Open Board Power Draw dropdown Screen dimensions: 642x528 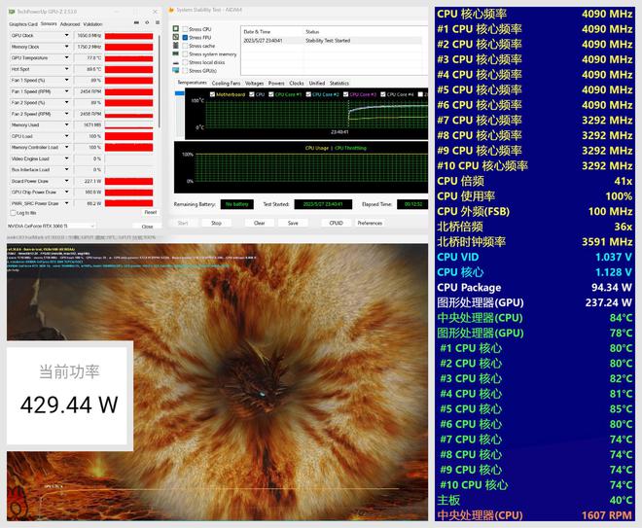[67, 181]
